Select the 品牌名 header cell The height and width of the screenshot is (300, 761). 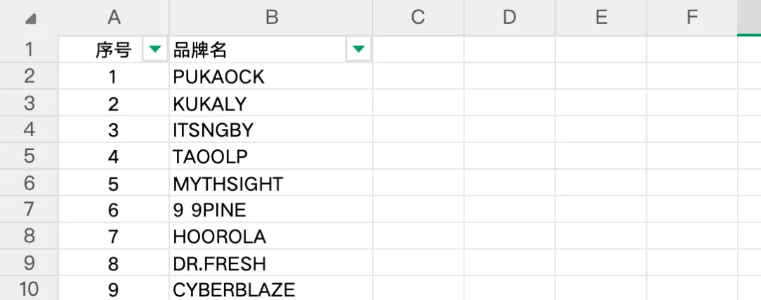tap(254, 50)
